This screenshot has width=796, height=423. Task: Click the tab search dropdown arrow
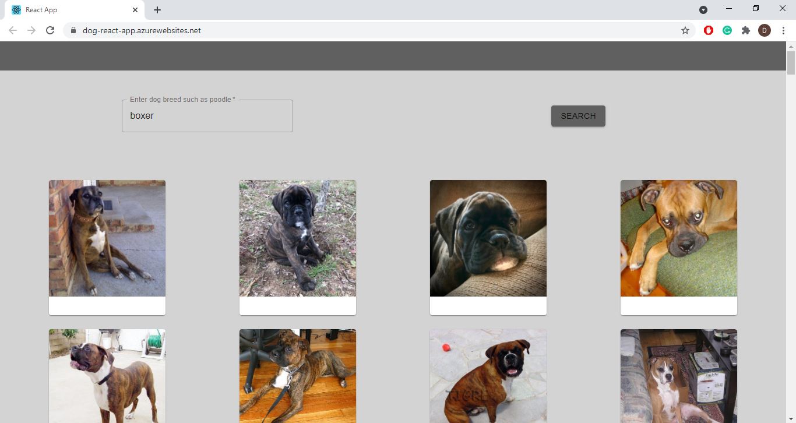[703, 10]
